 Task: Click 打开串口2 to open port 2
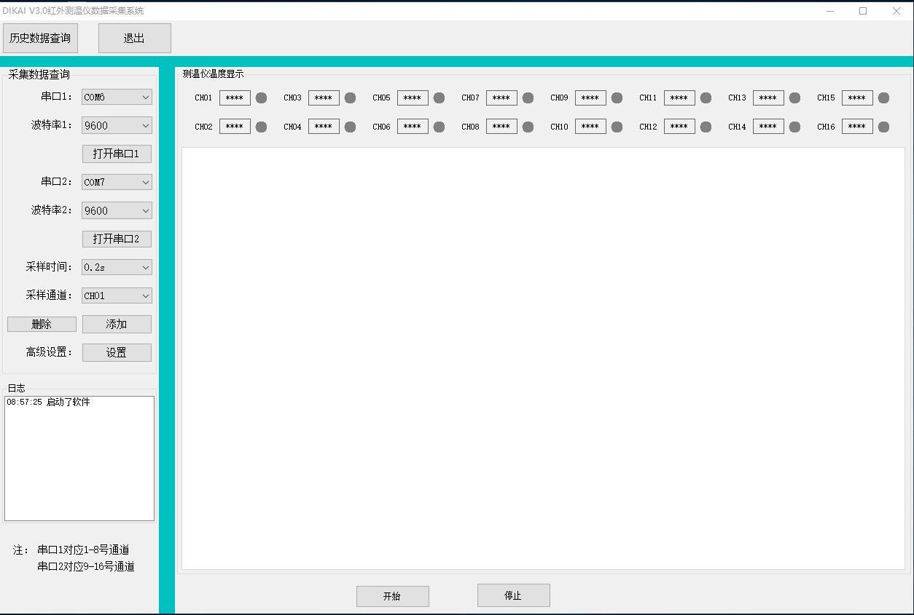[117, 239]
